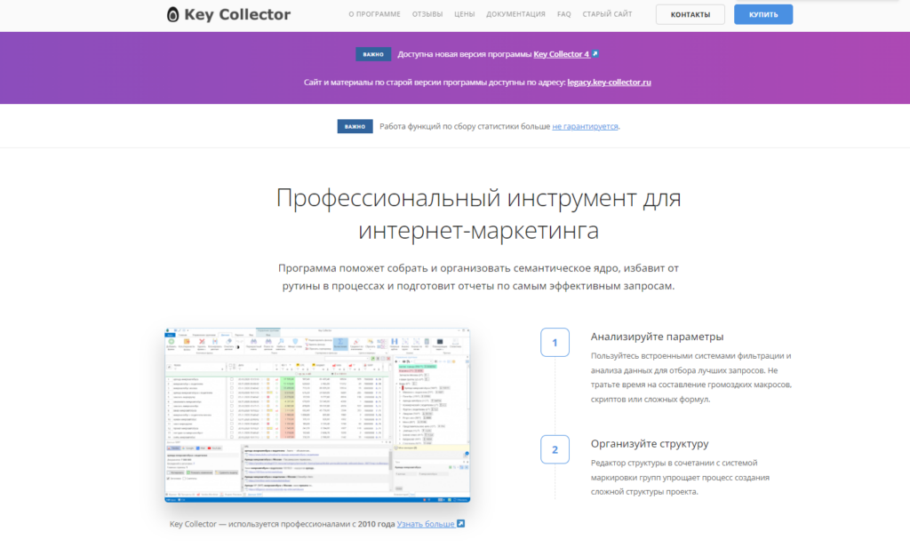Click the Анализируйте параметры heading

pos(657,337)
